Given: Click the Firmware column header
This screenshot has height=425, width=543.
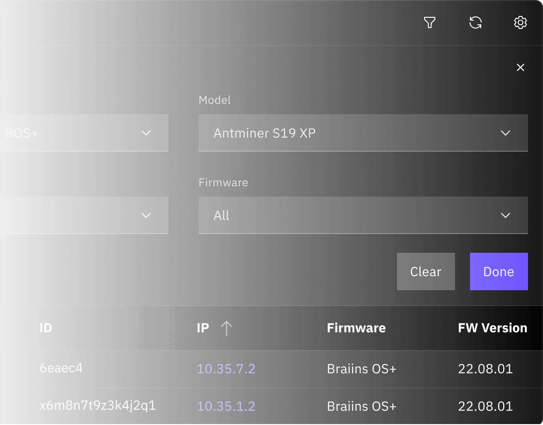Looking at the screenshot, I should tap(356, 328).
